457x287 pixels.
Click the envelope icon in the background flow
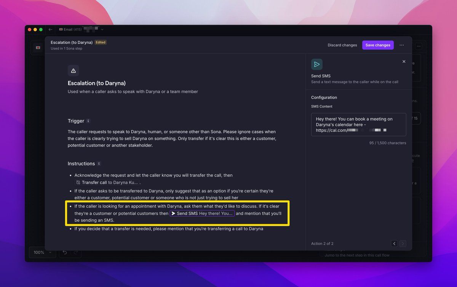pos(38,48)
